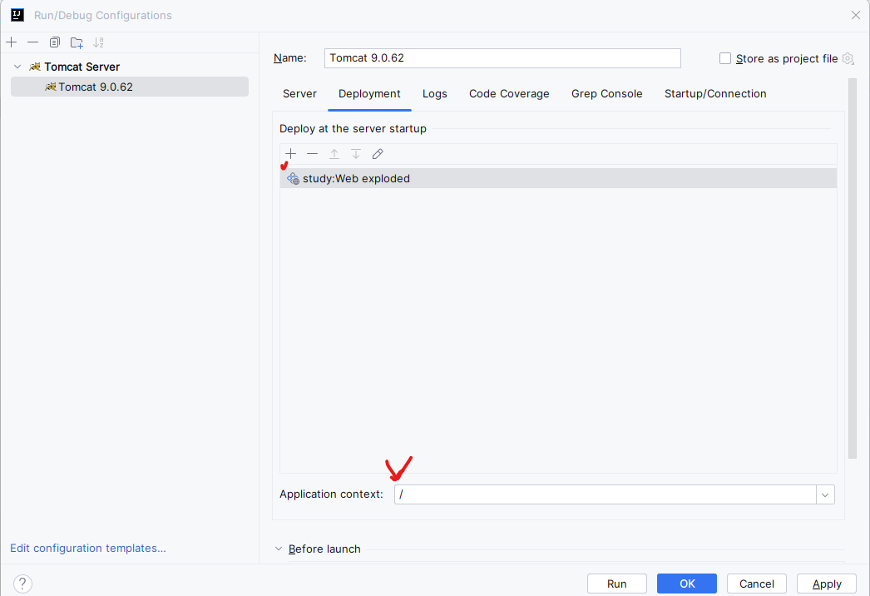Viewport: 870px width, 596px height.
Task: Apply the configuration changes
Action: pyautogui.click(x=827, y=584)
